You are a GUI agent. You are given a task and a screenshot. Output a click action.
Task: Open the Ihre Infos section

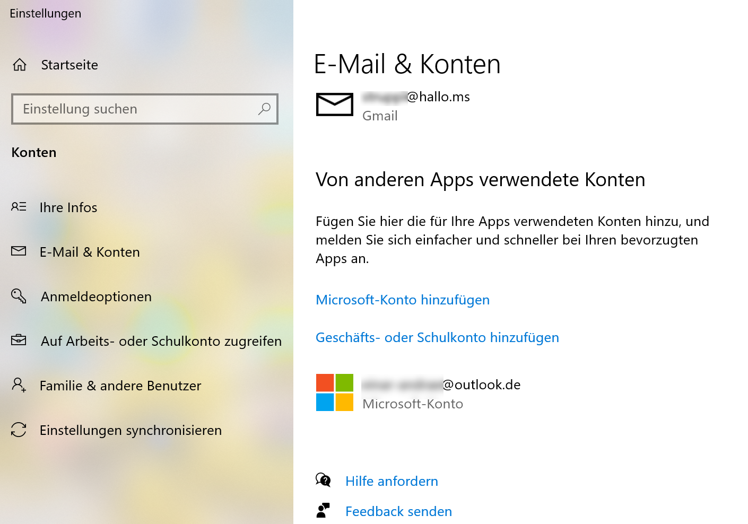(x=68, y=207)
